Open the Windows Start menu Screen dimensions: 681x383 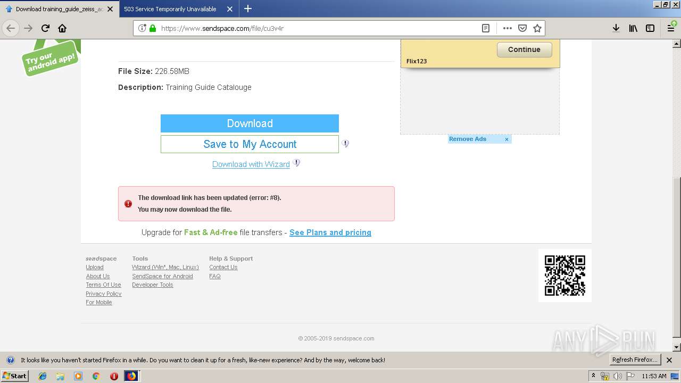(x=14, y=376)
